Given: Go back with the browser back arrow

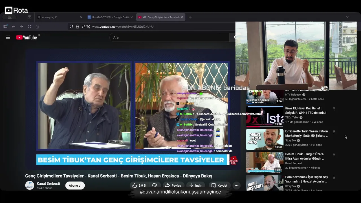Looking at the screenshot, I should (x=13, y=27).
